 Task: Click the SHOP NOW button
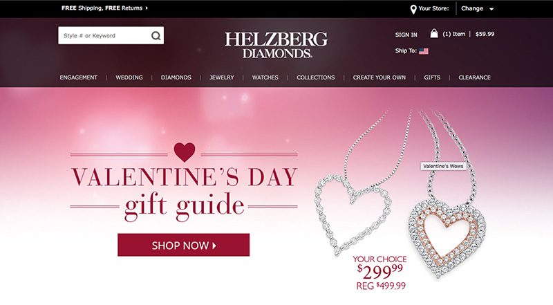tap(183, 245)
